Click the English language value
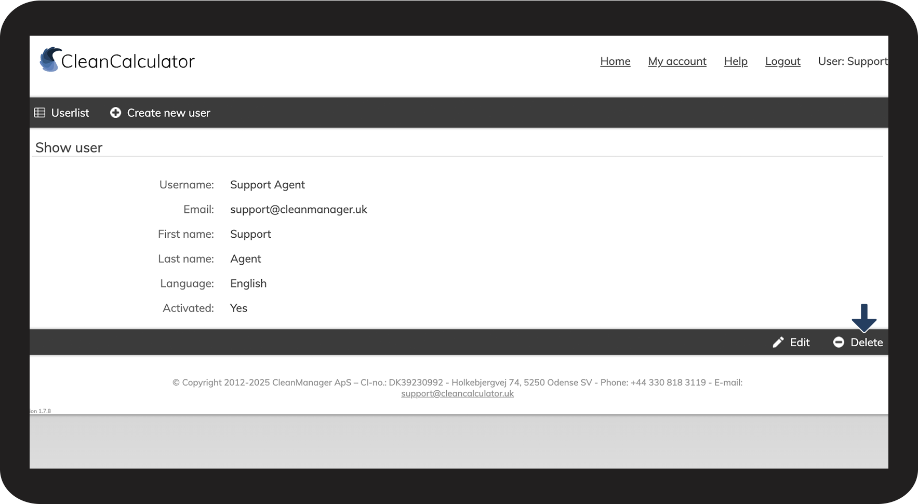Image resolution: width=918 pixels, height=504 pixels. (x=248, y=283)
